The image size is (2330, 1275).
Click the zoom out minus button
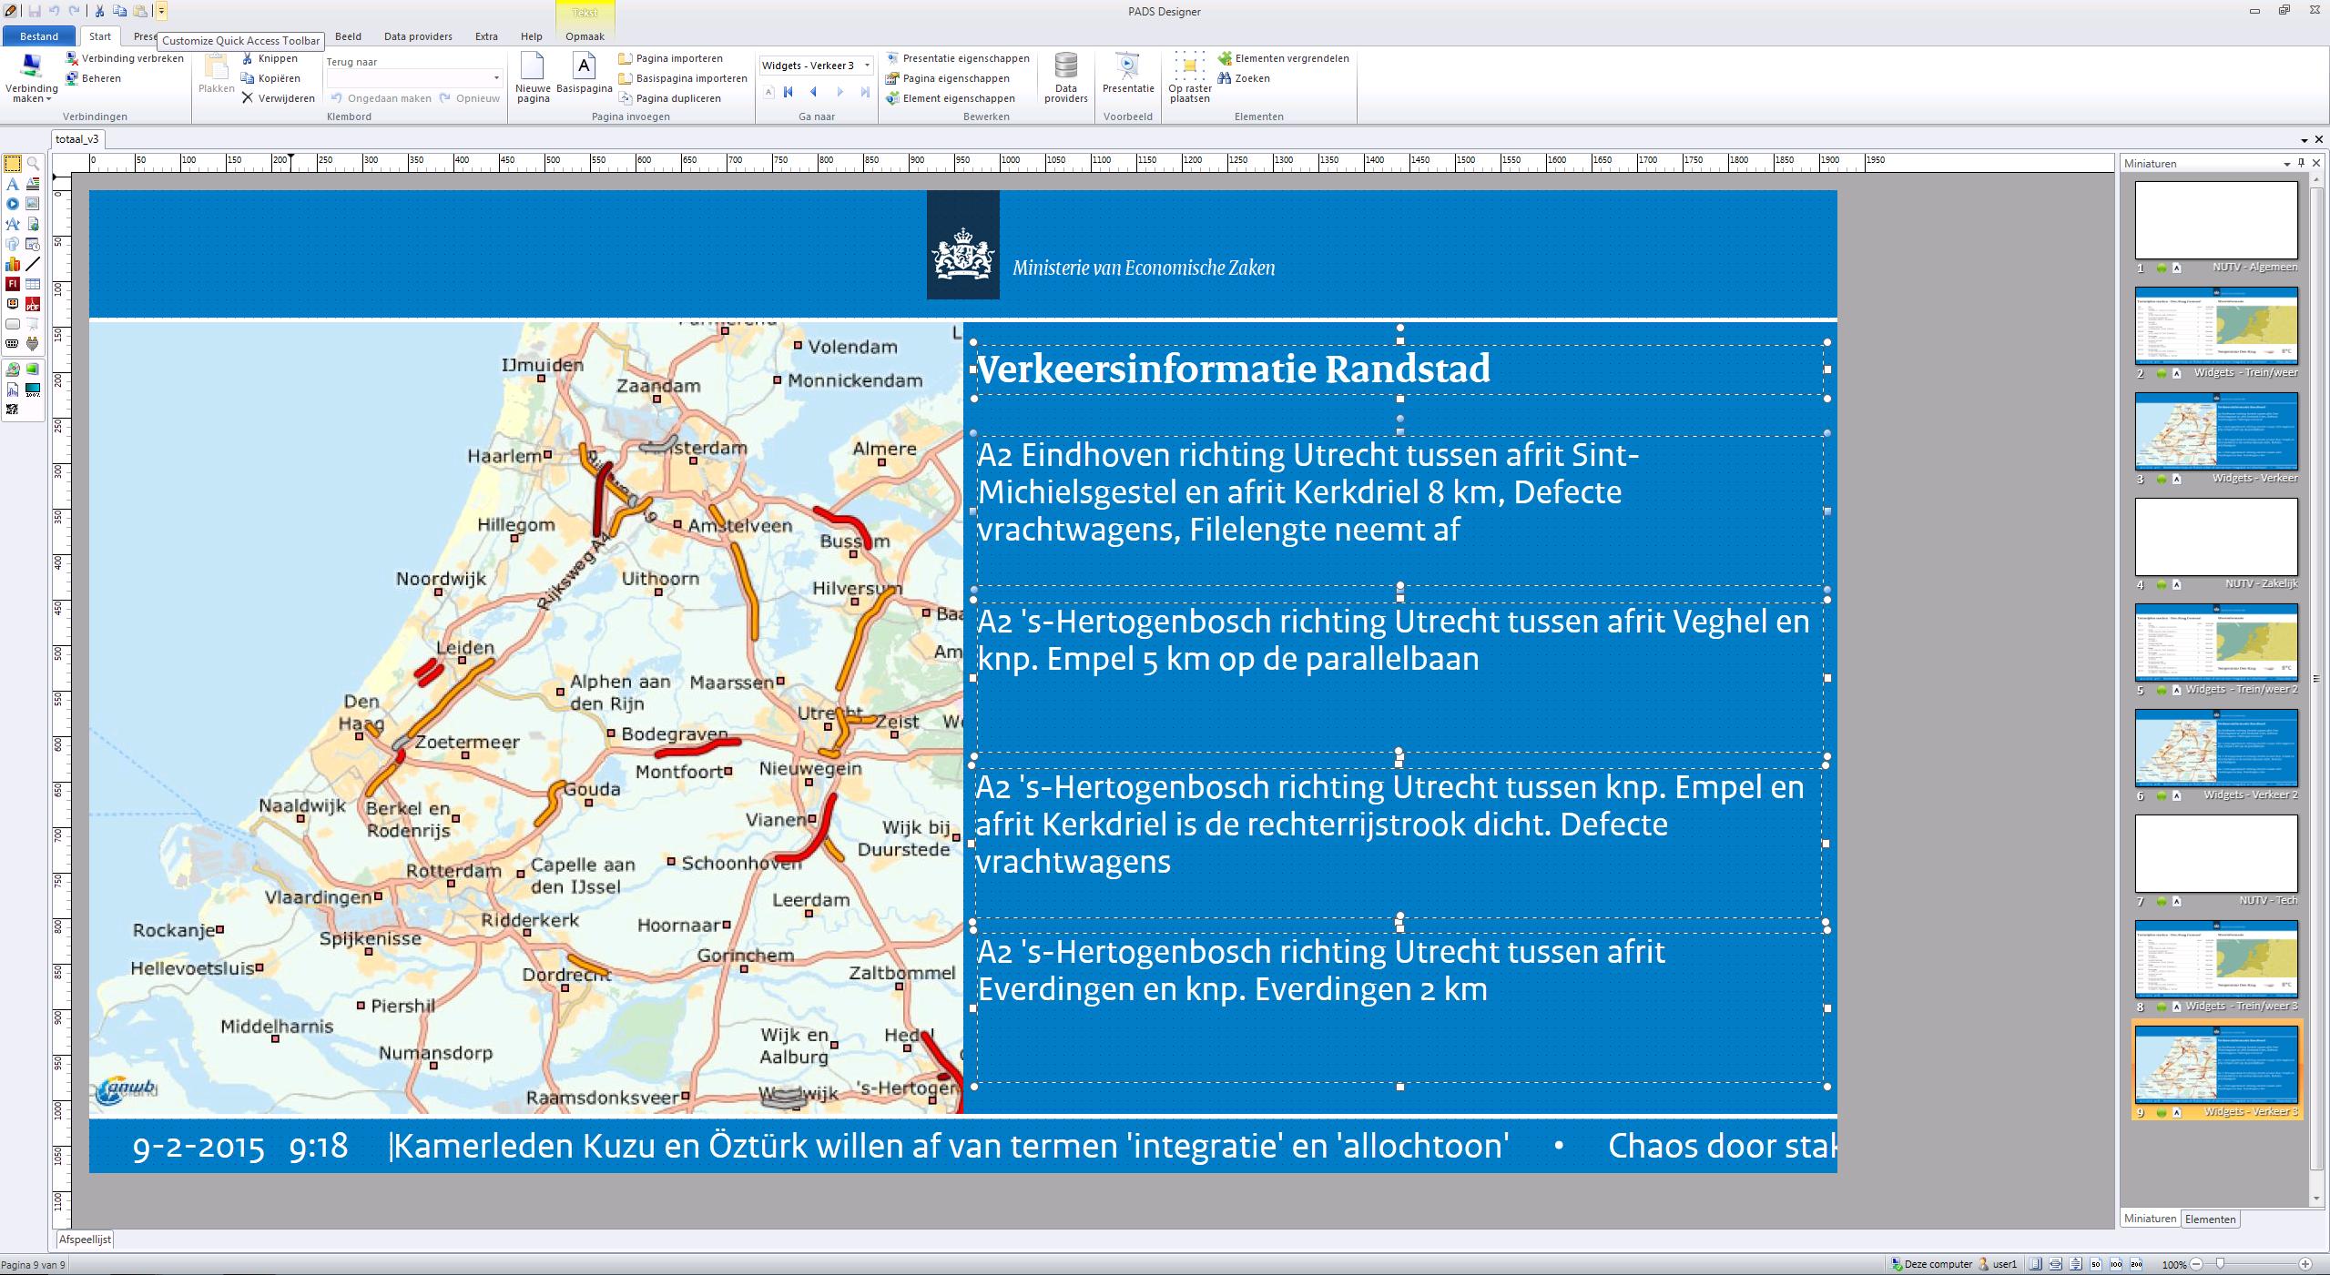click(x=2196, y=1264)
